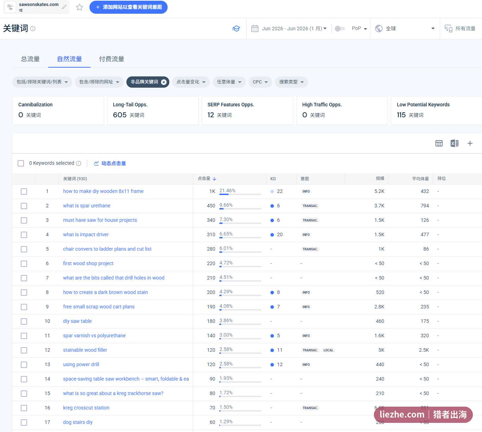
Task: Open the CPC filter dropdown
Action: 261,82
